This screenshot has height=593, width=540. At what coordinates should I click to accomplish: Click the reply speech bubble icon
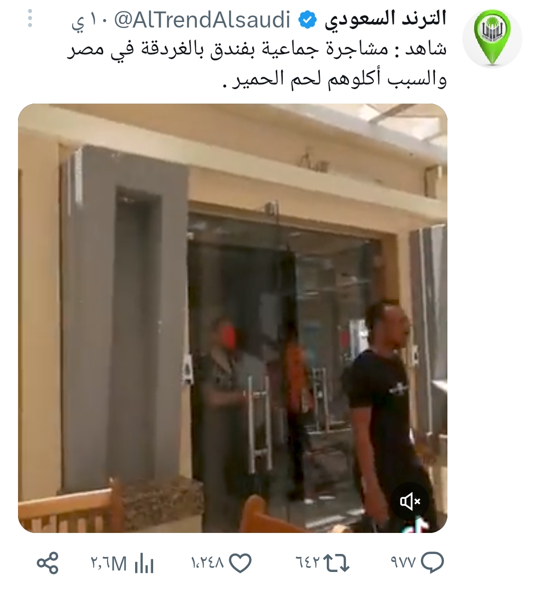click(432, 562)
